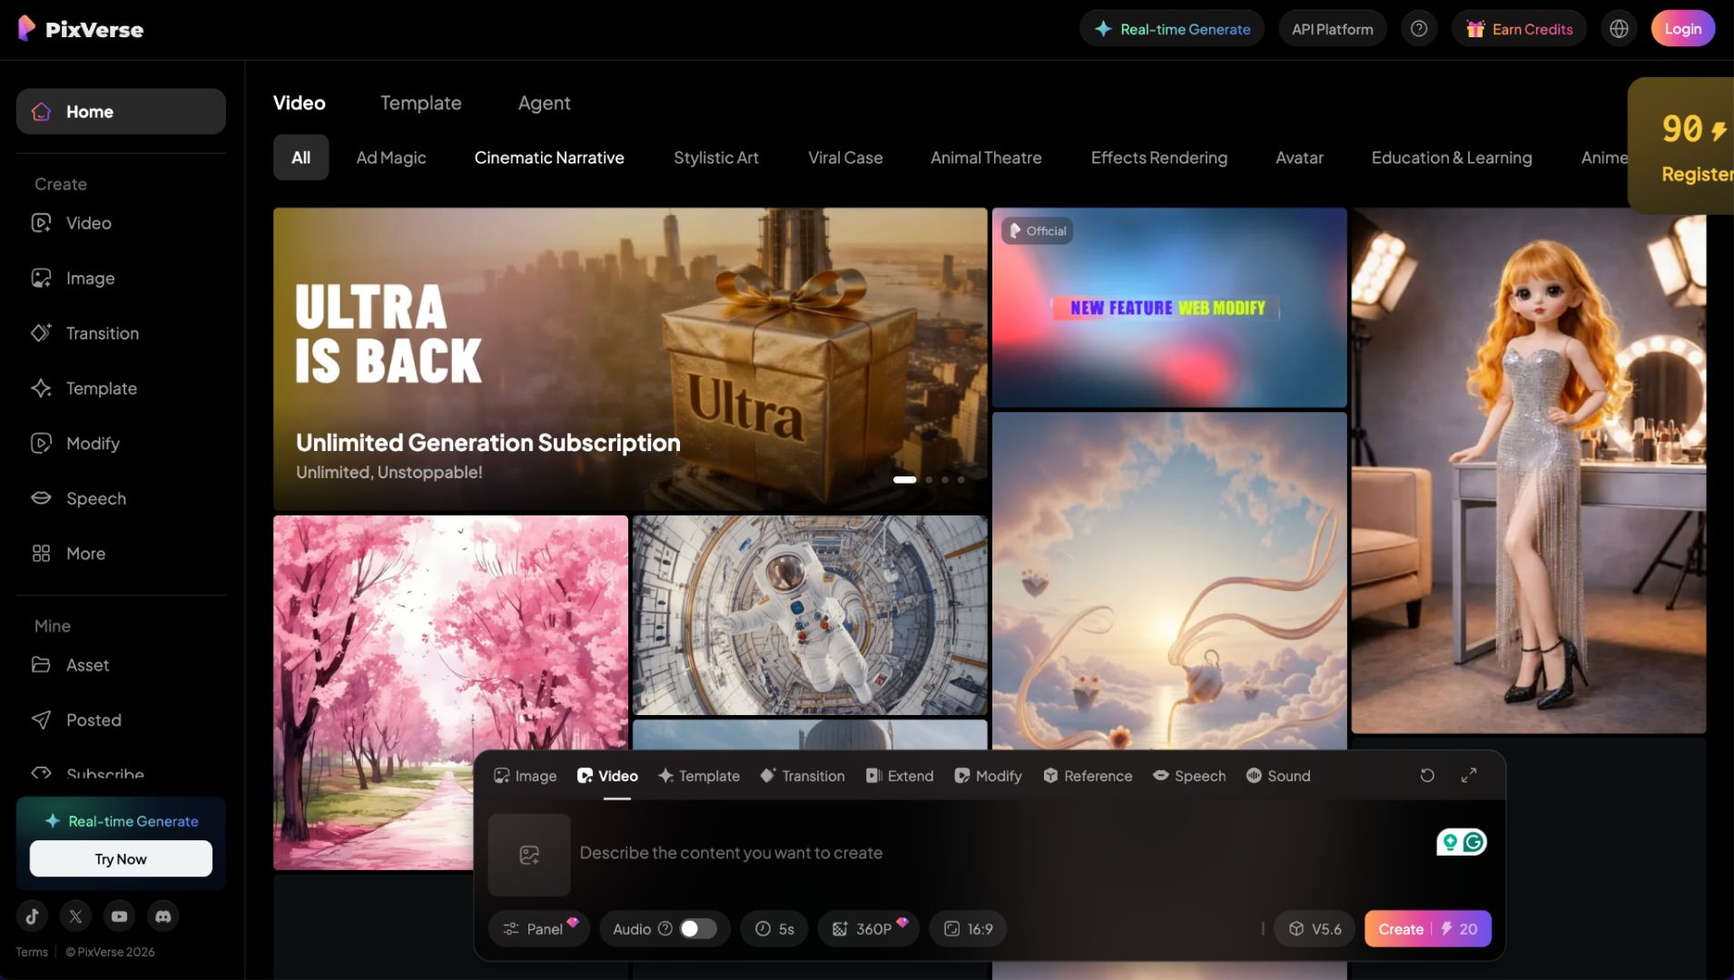Click the image upload placeholder icon
Viewport: 1734px width, 980px height.
click(529, 855)
